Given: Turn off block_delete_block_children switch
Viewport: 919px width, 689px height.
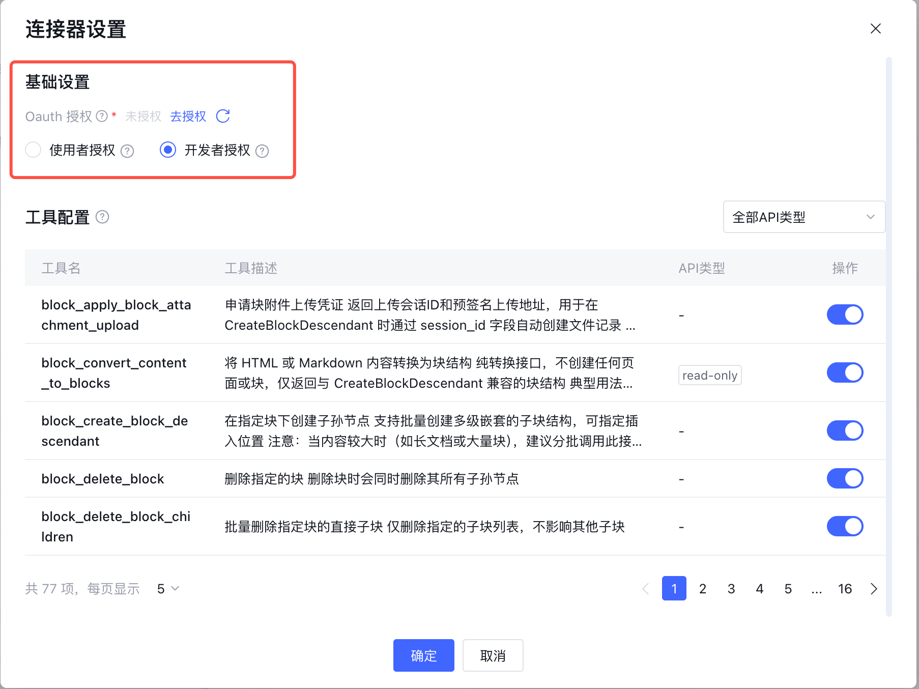Looking at the screenshot, I should (x=845, y=526).
